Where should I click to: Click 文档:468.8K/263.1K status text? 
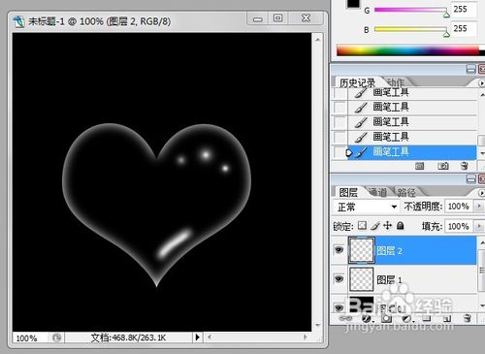tap(128, 338)
